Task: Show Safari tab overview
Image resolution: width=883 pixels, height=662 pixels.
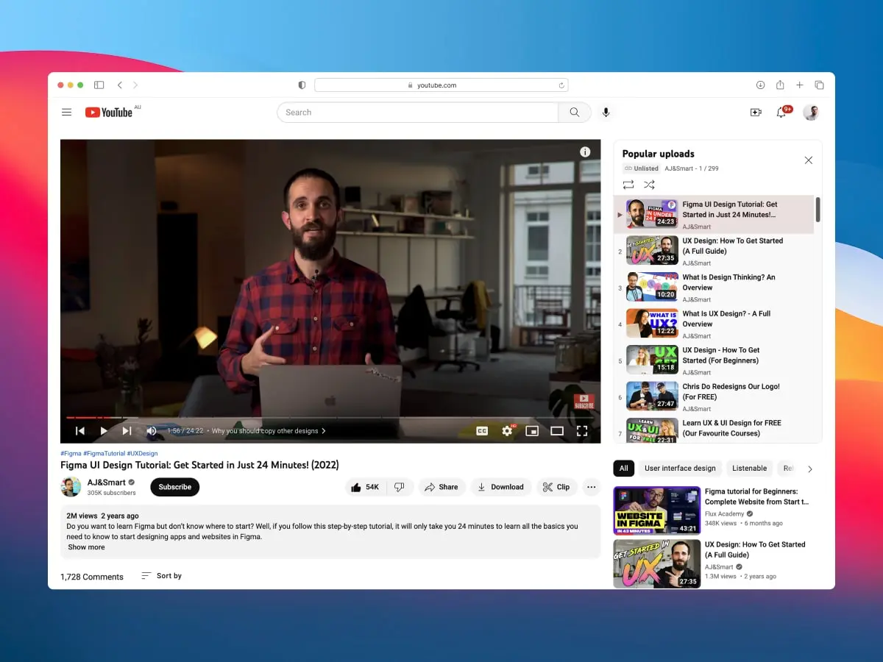Action: tap(819, 85)
